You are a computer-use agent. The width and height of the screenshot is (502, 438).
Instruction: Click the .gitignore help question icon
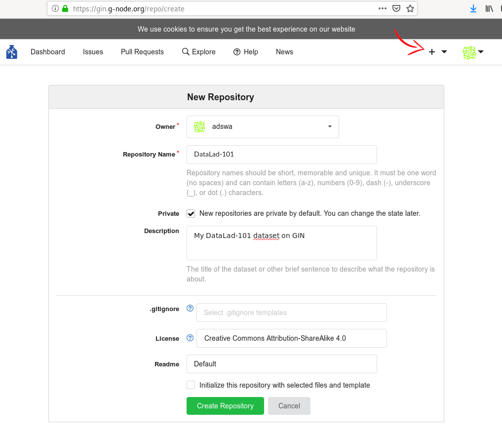(190, 309)
